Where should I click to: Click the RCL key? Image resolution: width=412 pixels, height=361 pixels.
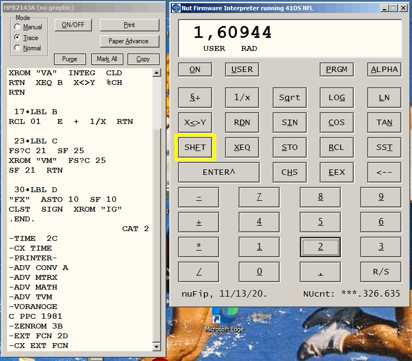pos(337,147)
